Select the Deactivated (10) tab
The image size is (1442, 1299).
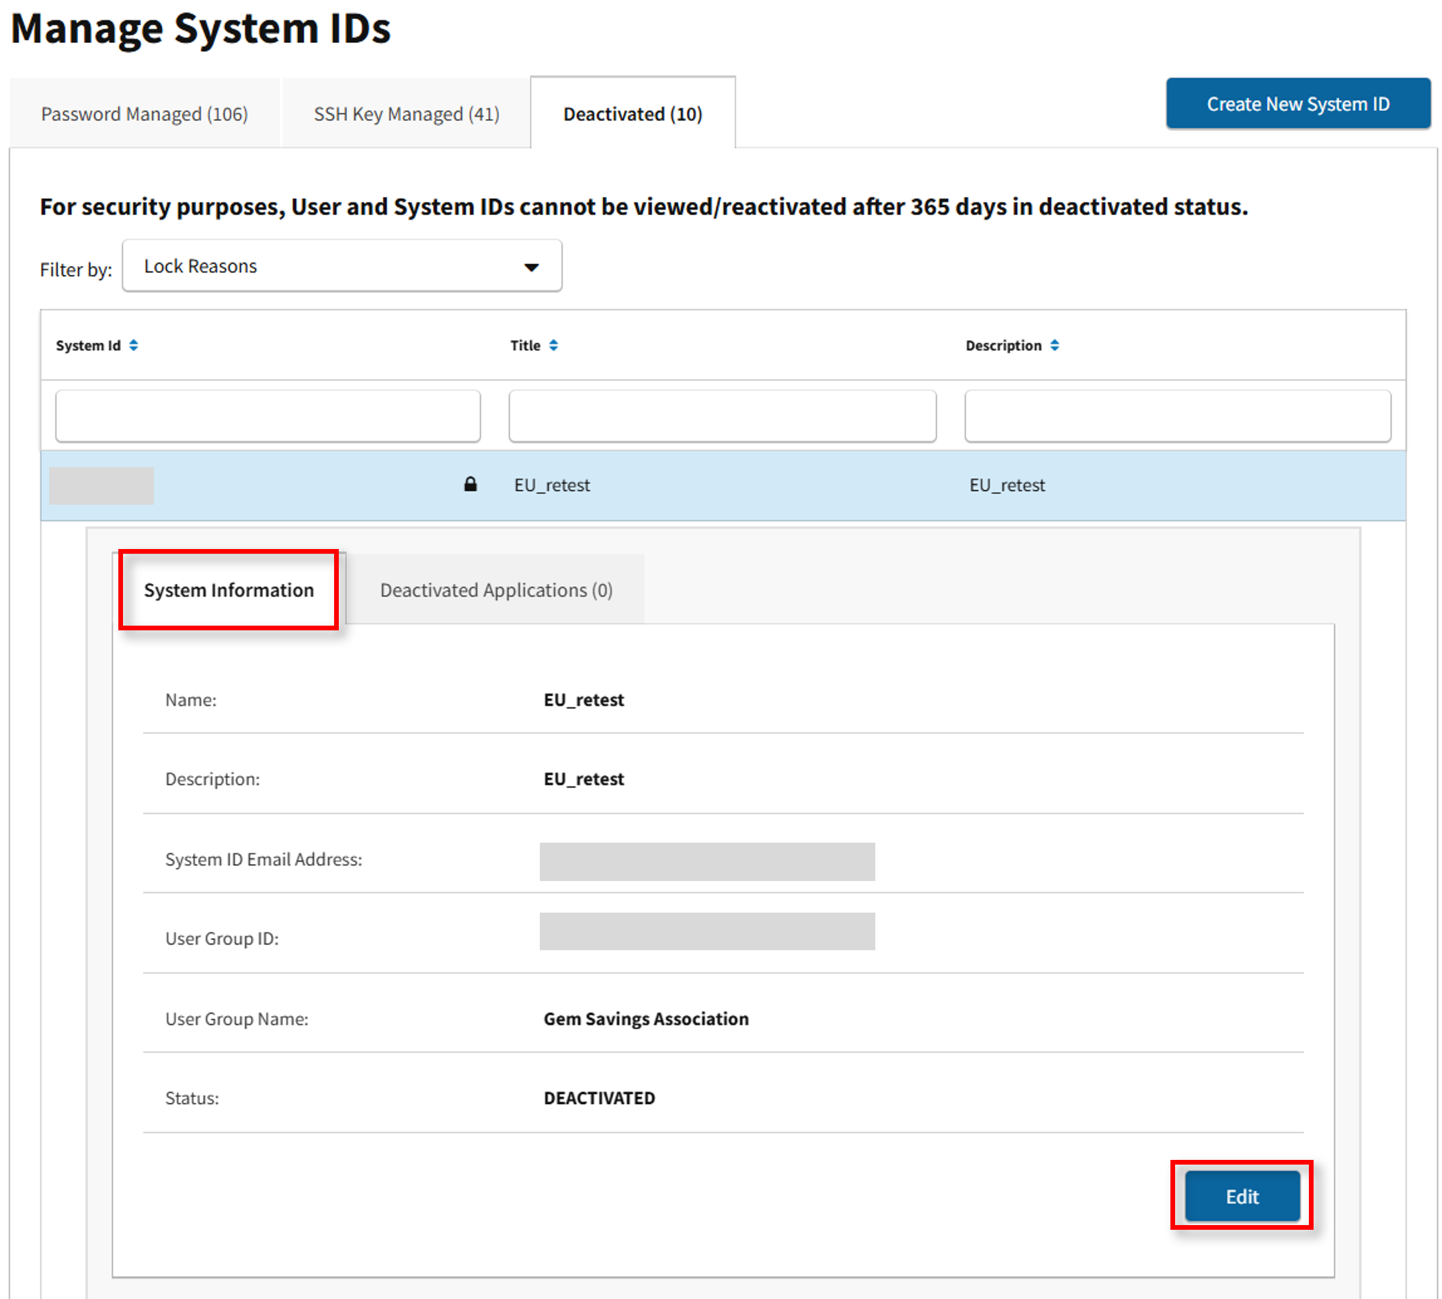(633, 114)
